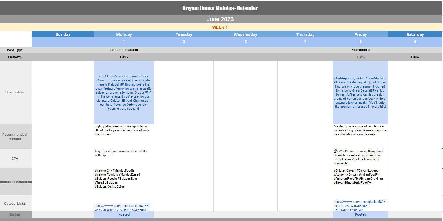
Task: Select the favorite Basmati rice CTA cell
Action: pyautogui.click(x=361, y=158)
